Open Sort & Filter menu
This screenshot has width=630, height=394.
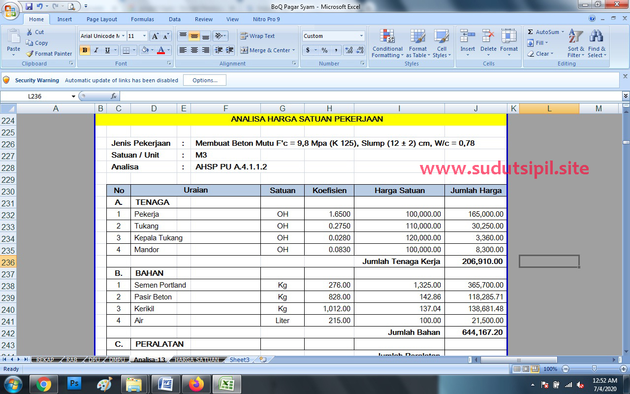[576, 43]
